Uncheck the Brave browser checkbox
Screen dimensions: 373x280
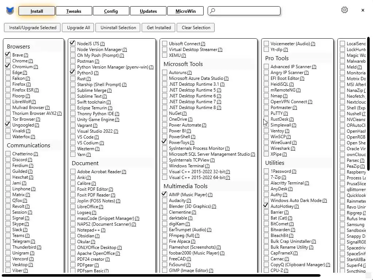[x=8, y=55]
